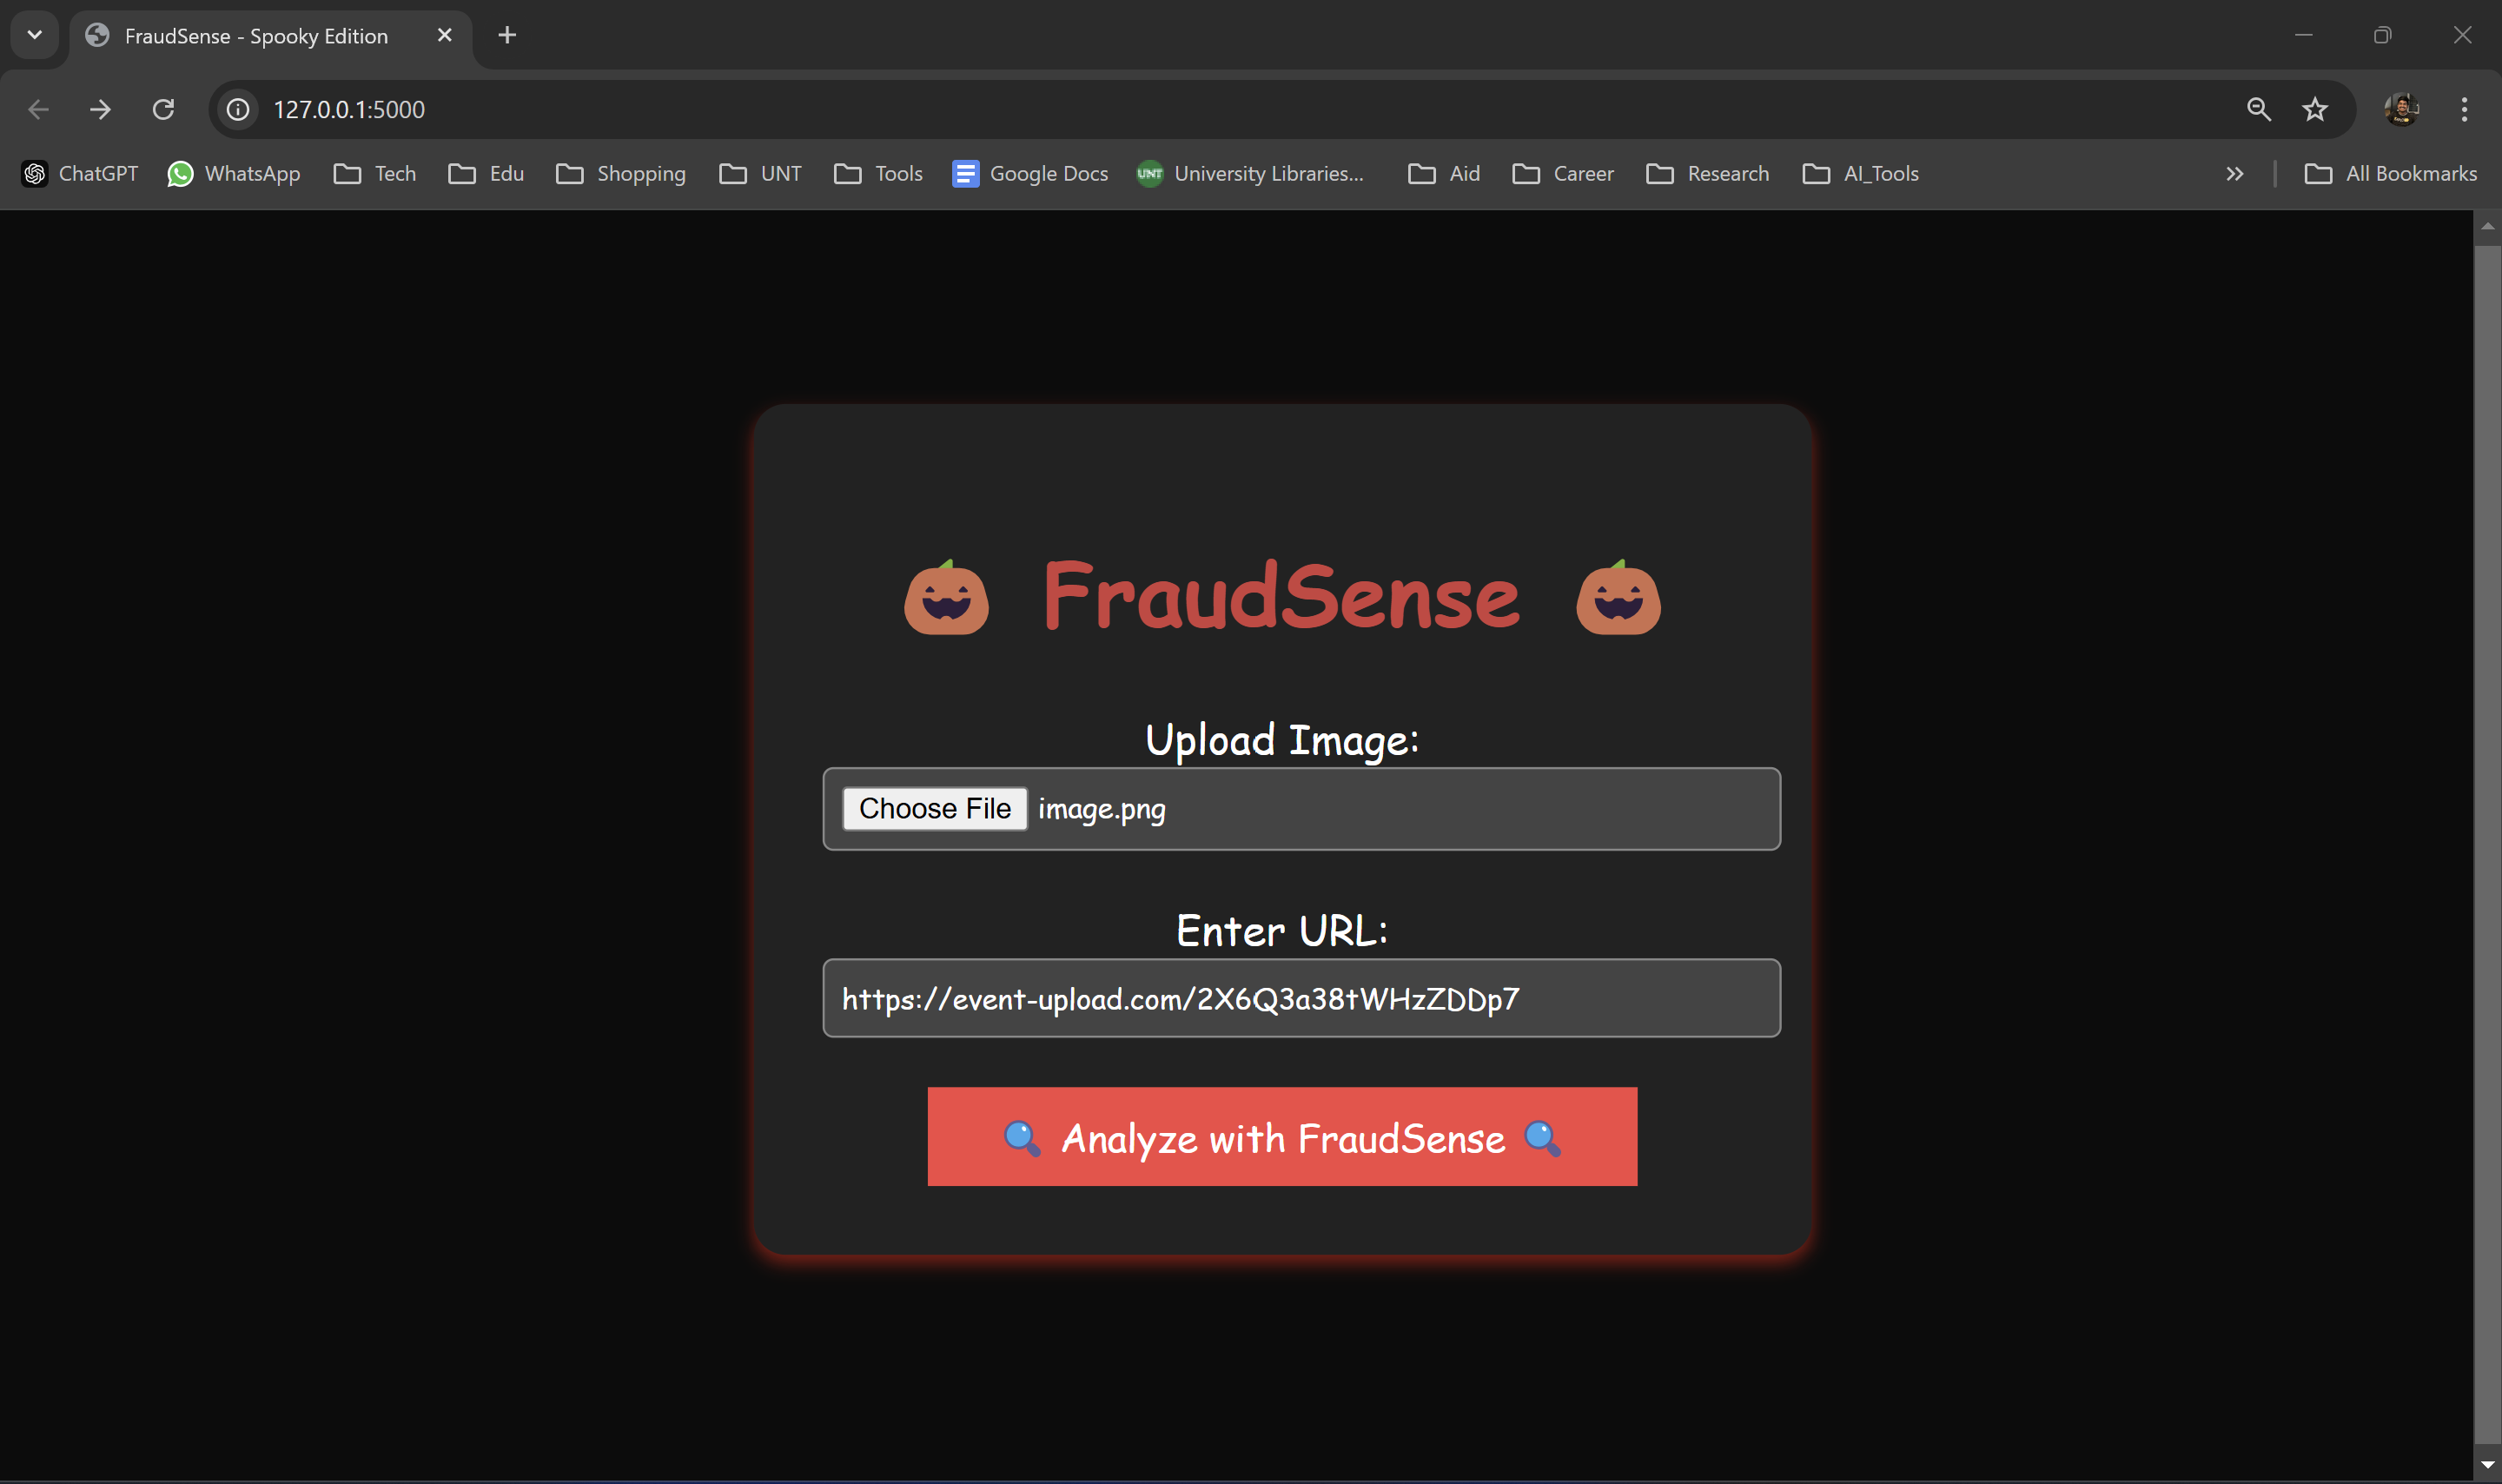This screenshot has width=2502, height=1484.
Task: Open the Research bookmarks folder
Action: coord(1707,174)
